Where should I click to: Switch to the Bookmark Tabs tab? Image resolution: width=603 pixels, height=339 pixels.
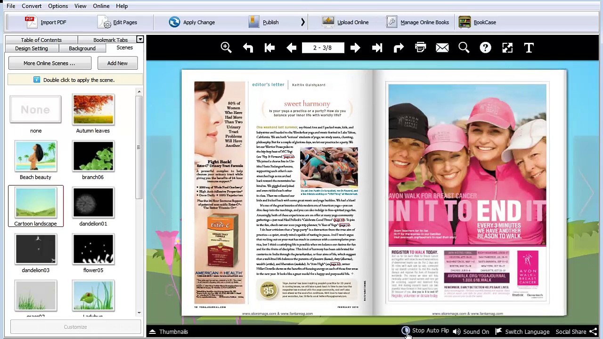pyautogui.click(x=110, y=40)
